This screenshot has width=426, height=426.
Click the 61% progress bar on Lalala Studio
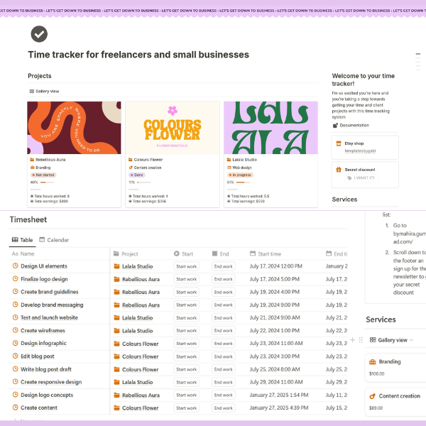[x=243, y=182]
